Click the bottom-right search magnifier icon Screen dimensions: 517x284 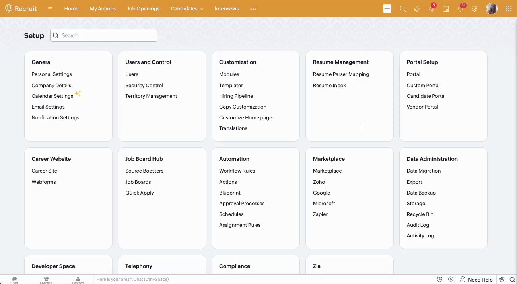point(512,280)
